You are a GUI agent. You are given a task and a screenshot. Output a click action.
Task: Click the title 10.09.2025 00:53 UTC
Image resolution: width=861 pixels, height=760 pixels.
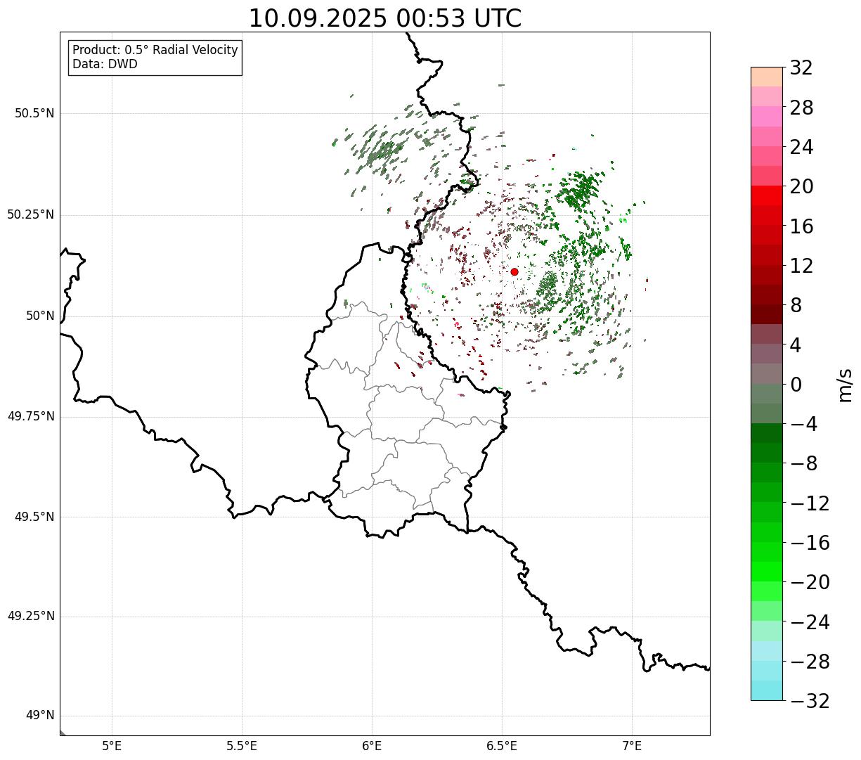coord(385,18)
